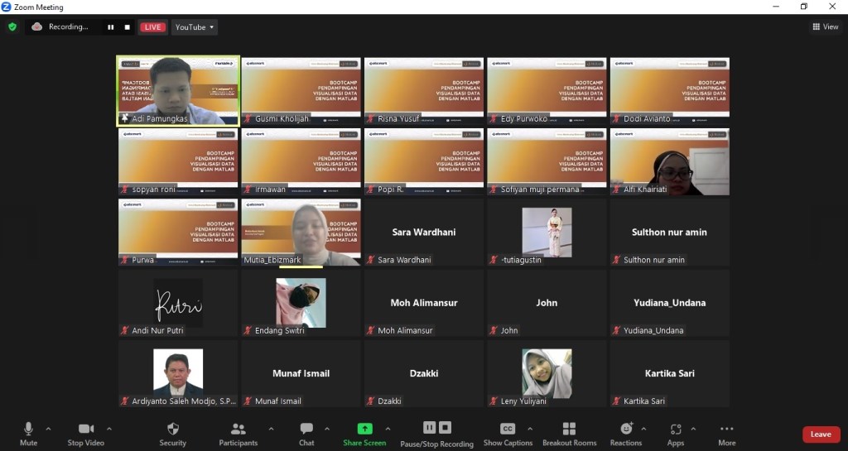Expand the YouTube live stream dropdown
The width and height of the screenshot is (848, 451).
tap(195, 27)
